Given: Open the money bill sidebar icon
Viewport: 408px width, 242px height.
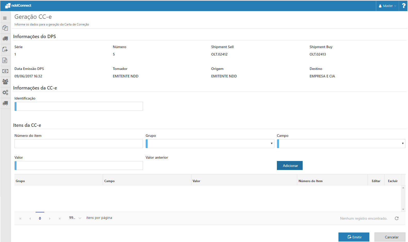Looking at the screenshot, I should click(x=5, y=71).
